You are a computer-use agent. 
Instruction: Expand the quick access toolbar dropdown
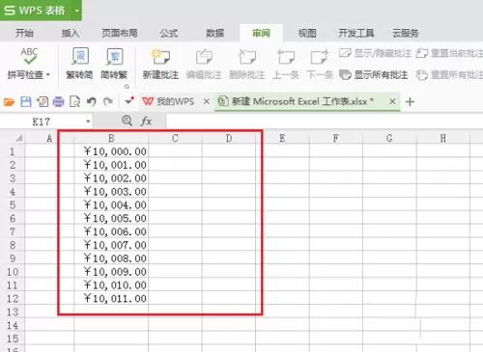(x=129, y=101)
